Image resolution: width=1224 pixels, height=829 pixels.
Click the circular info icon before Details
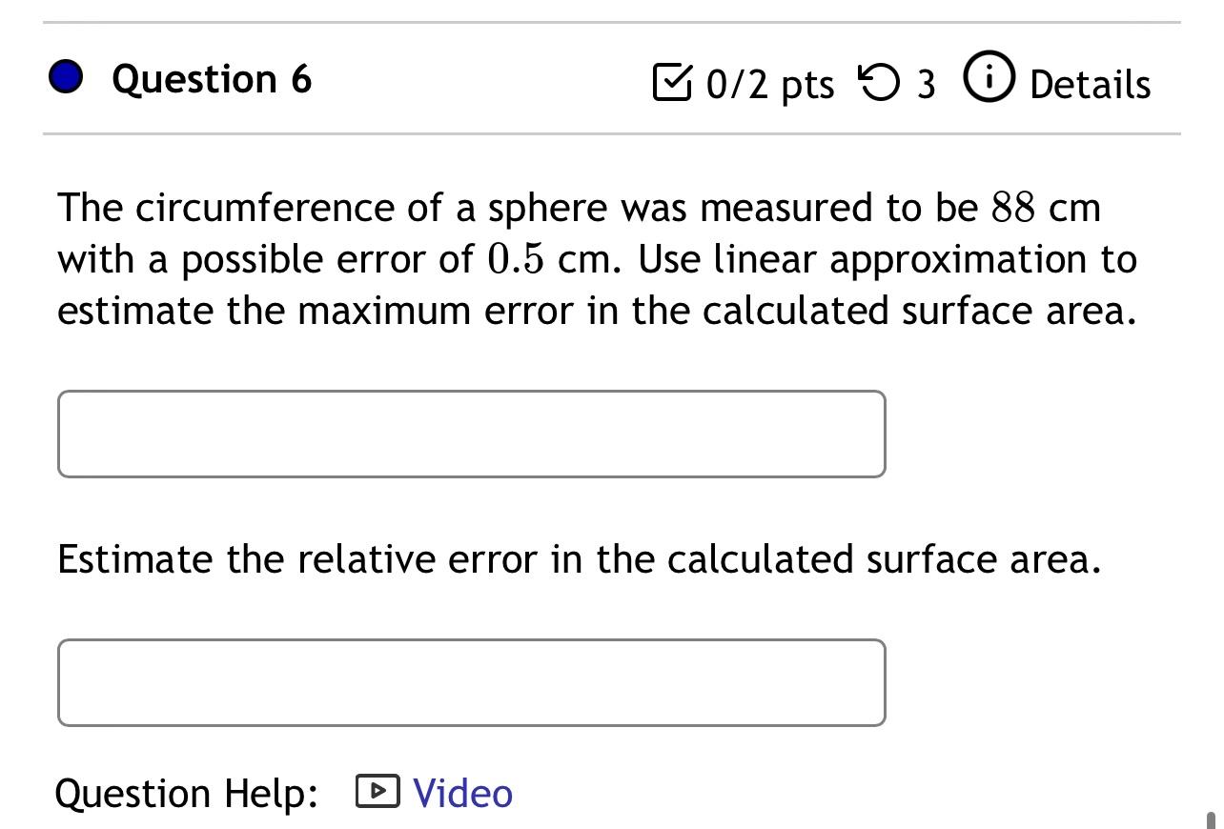tap(989, 78)
